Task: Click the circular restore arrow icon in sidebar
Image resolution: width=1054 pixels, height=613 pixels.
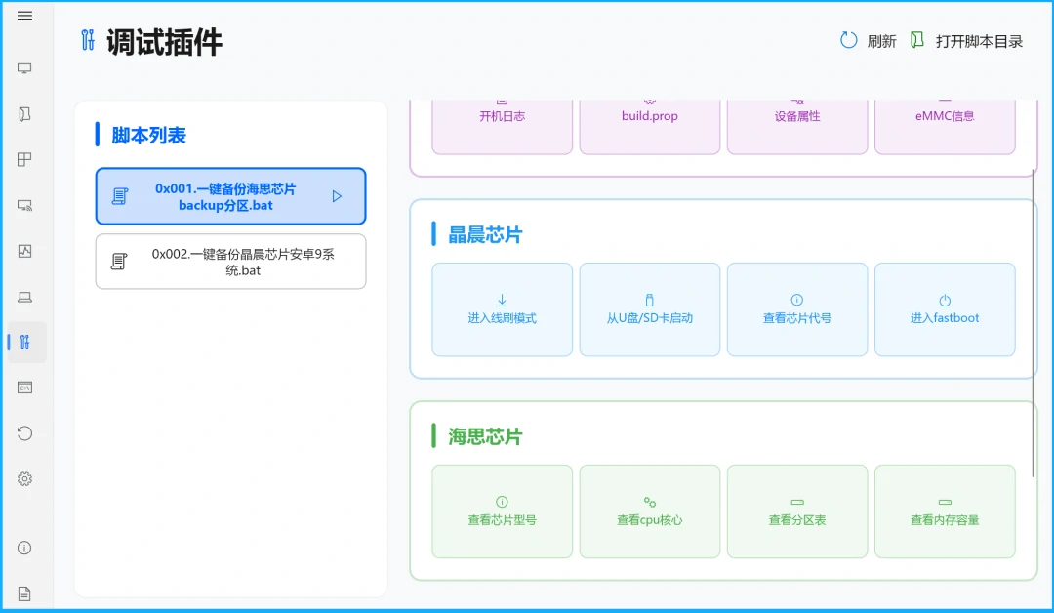Action: [25, 433]
